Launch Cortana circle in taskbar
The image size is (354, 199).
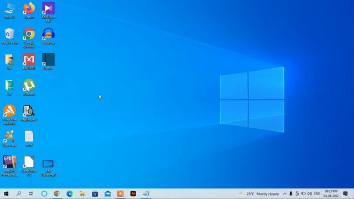coord(44,193)
